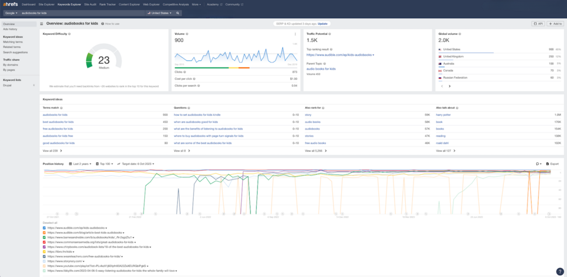Open Content Explorer in the top navigation

(x=128, y=4)
